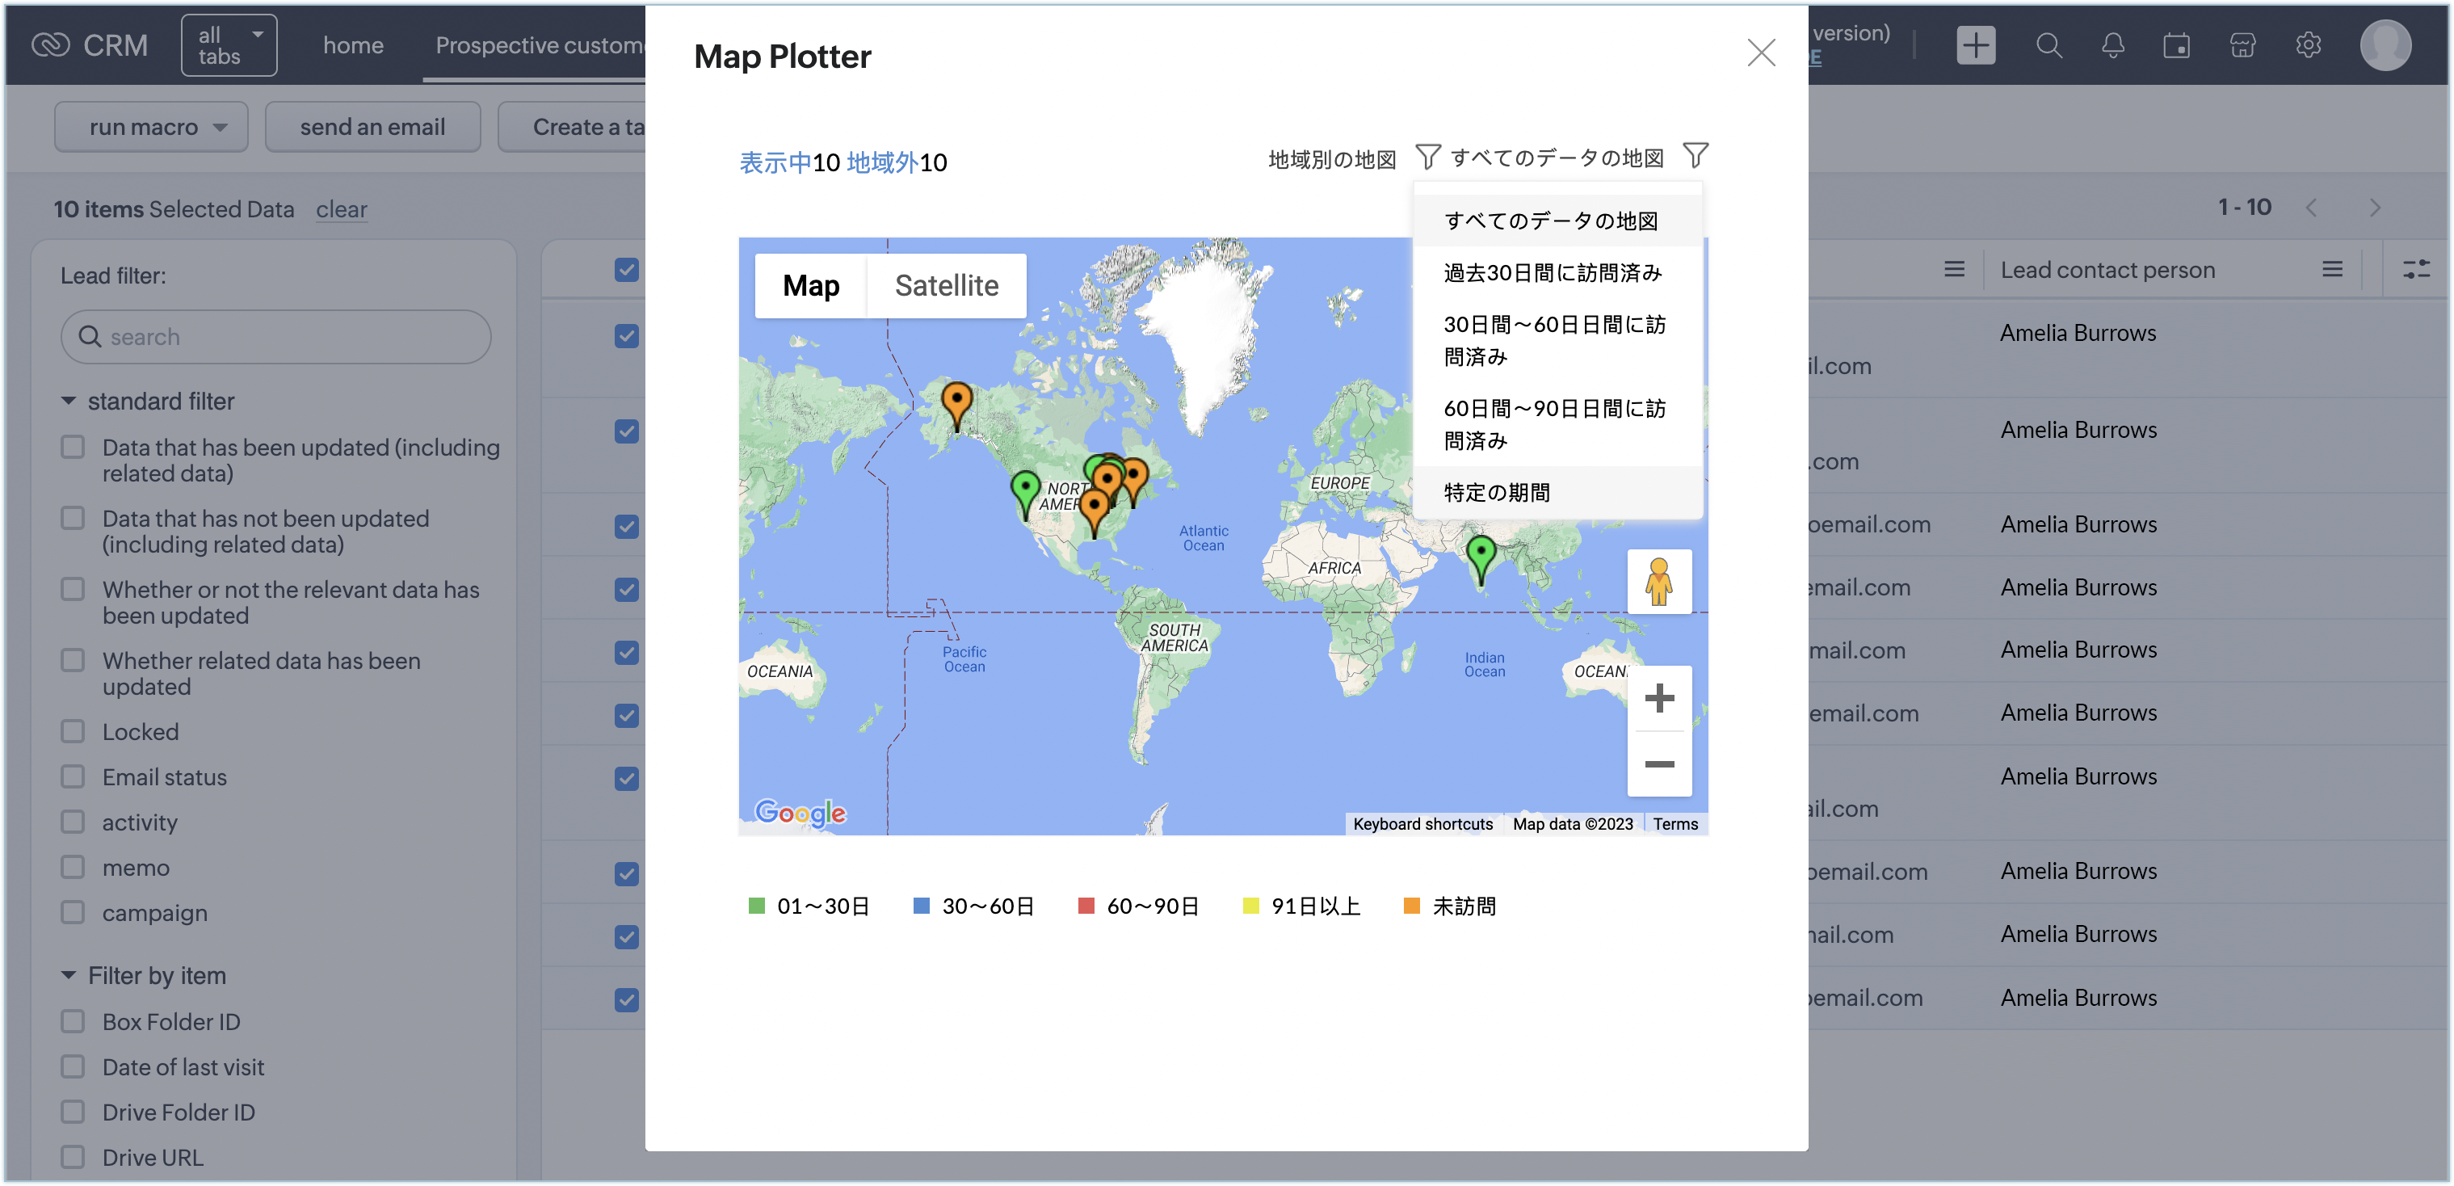Image resolution: width=2454 pixels, height=1186 pixels.
Task: Click the lead filter search field
Action: (276, 337)
